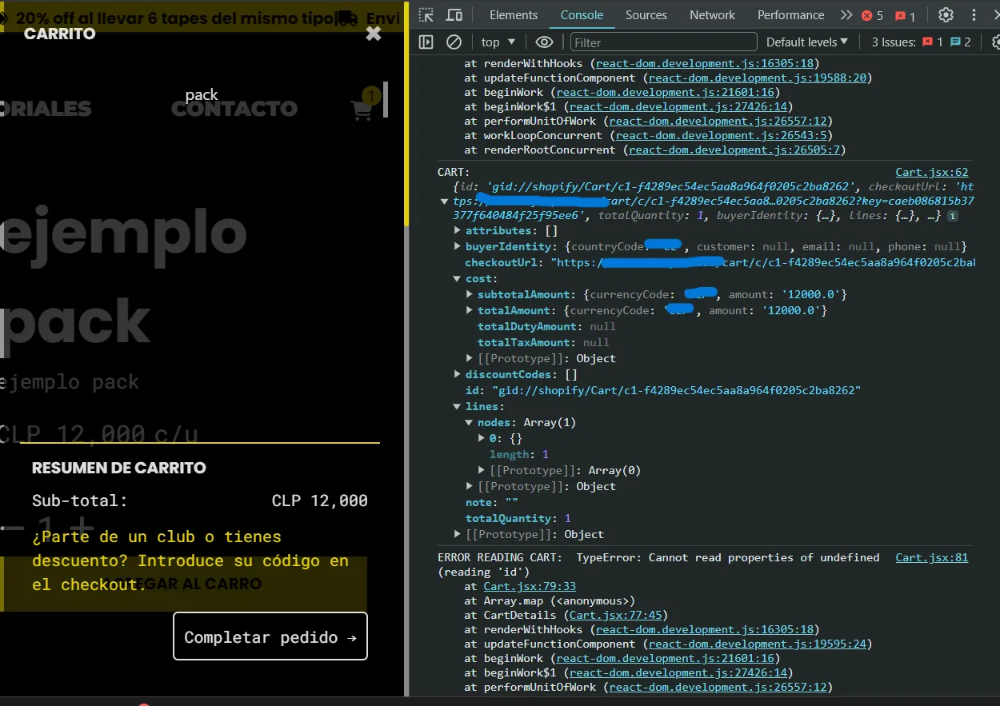Expand the discountCodes array
Image resolution: width=1000 pixels, height=706 pixels.
[x=458, y=375]
